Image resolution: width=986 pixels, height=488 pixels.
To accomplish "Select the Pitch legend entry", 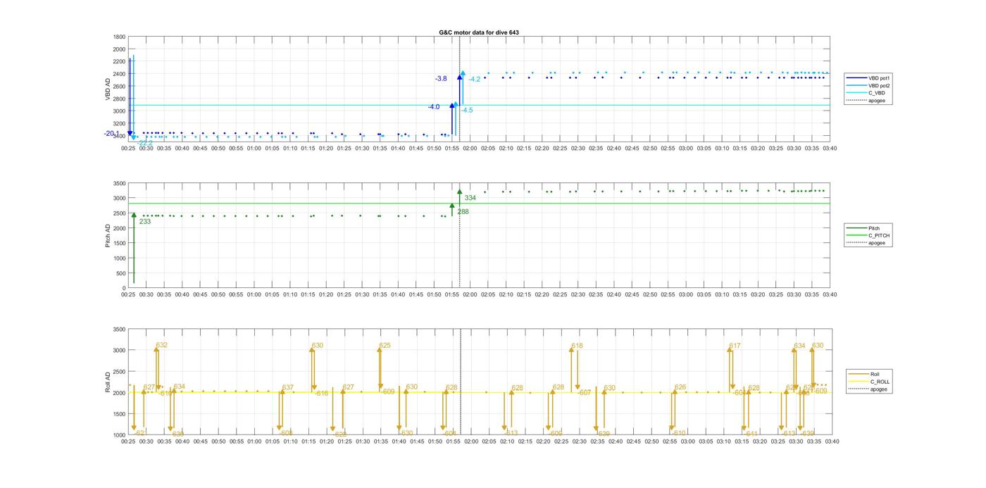I will point(863,228).
